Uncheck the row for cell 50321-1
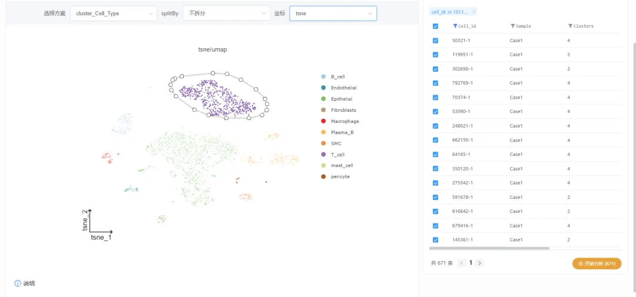Viewport: 636px width, 297px height. point(436,41)
